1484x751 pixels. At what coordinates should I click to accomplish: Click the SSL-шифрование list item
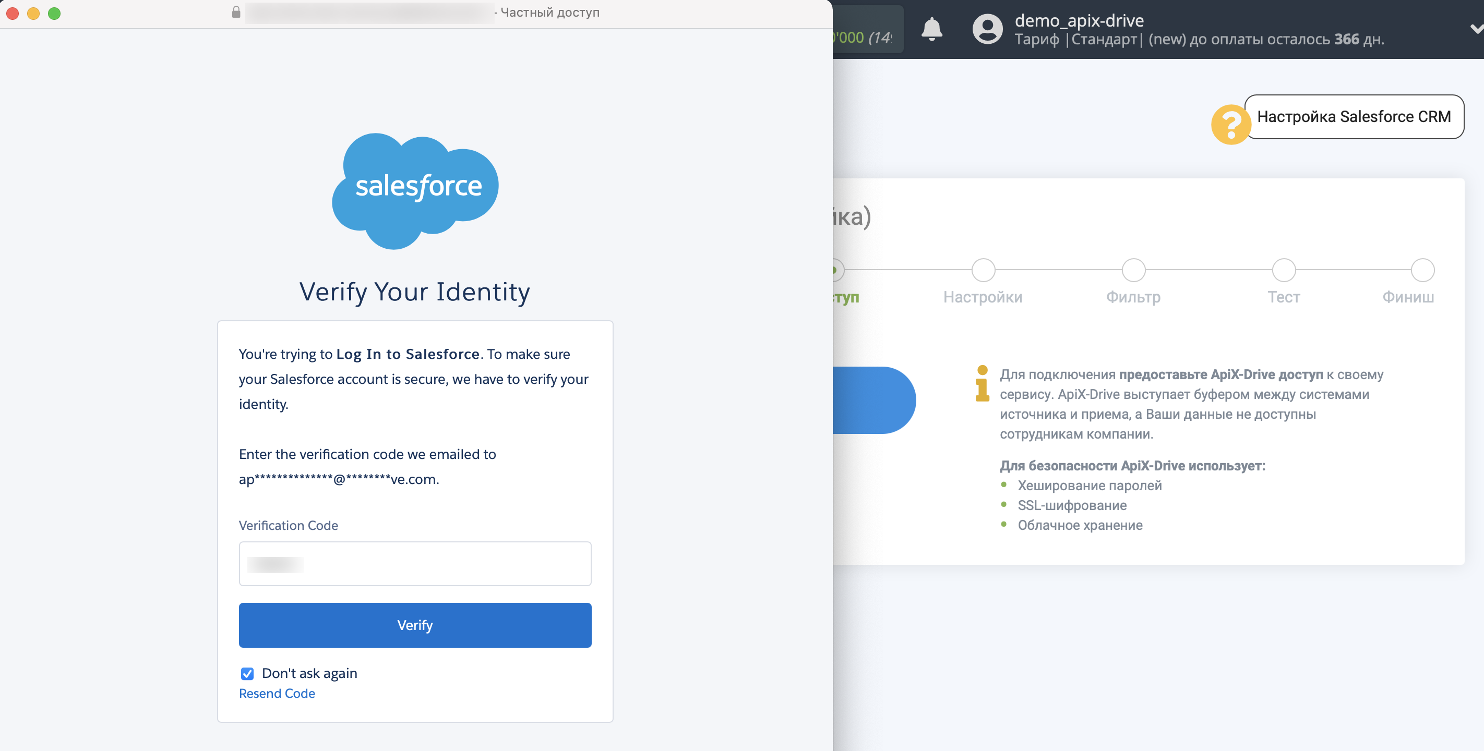coord(1072,505)
